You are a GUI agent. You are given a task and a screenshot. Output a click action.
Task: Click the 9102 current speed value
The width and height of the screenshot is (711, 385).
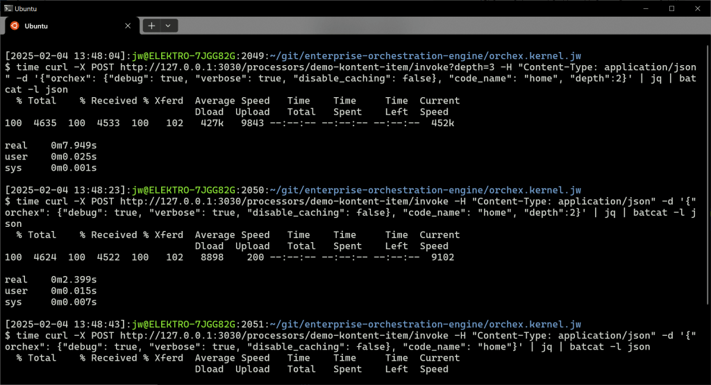pyautogui.click(x=442, y=257)
